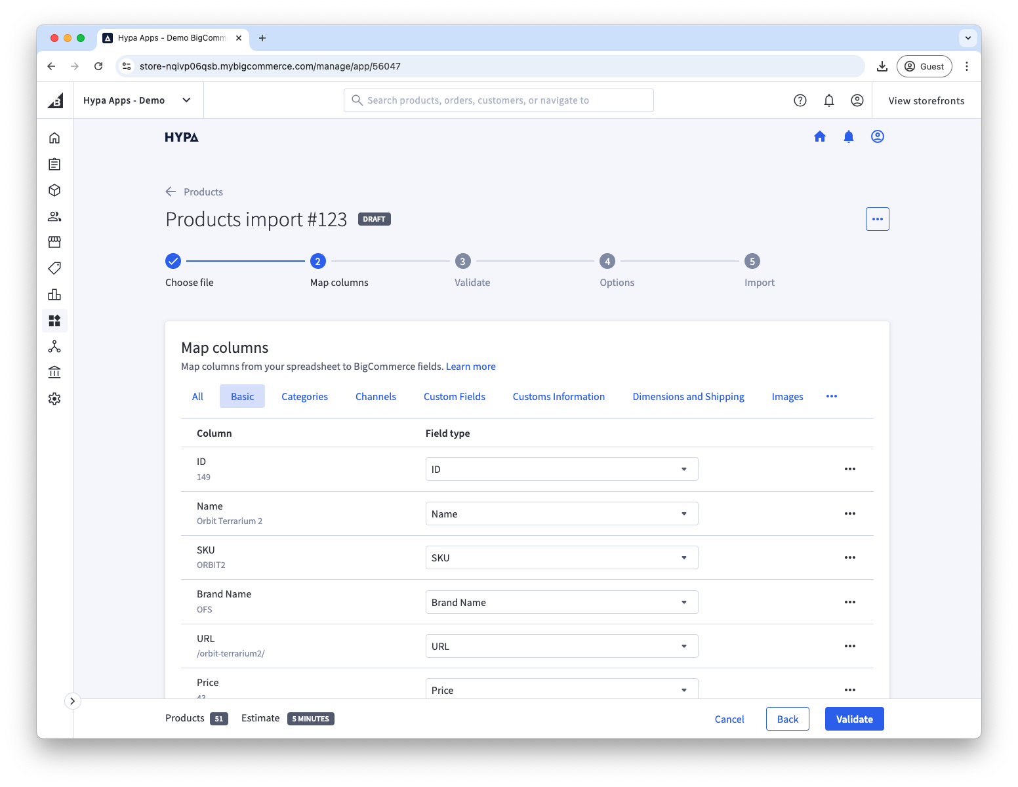Click the Validate button
This screenshot has width=1018, height=787.
click(x=854, y=719)
